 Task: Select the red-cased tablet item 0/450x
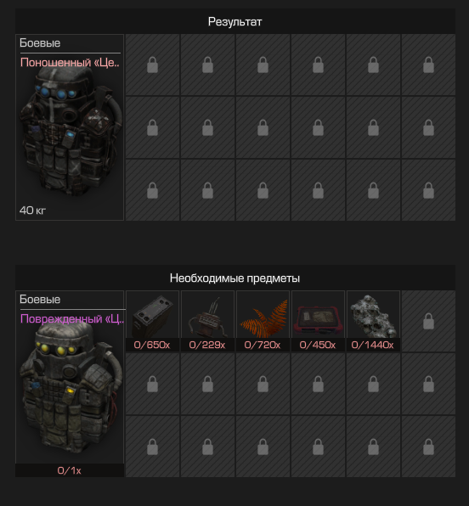tap(318, 321)
